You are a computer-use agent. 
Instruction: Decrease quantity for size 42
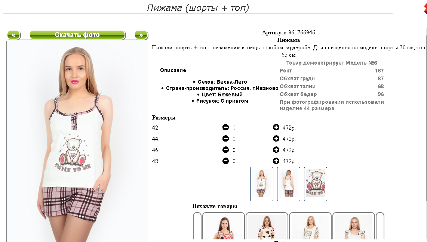225,127
